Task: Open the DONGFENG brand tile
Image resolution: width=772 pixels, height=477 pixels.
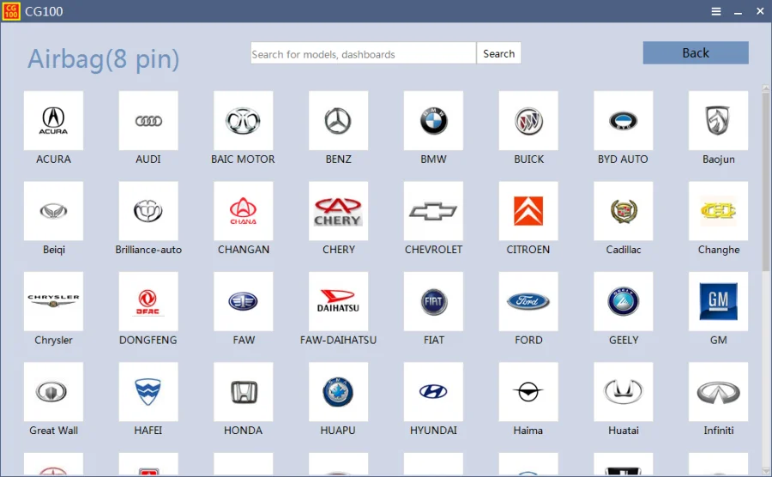Action: click(148, 301)
